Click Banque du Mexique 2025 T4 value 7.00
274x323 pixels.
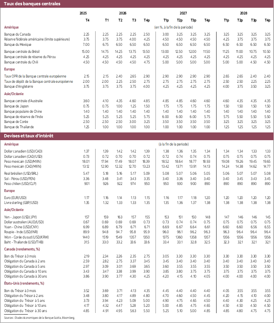(86, 44)
